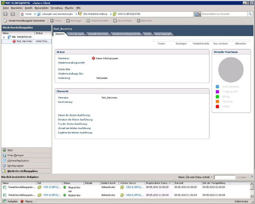Screen dimensions: 255x204
Task: Click Wiederherstellungsplan bearbeiten toolbar button
Action: coord(25,20)
